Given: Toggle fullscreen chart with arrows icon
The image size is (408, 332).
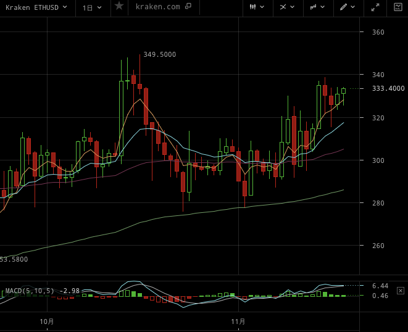Looking at the screenshot, I should (375, 7).
